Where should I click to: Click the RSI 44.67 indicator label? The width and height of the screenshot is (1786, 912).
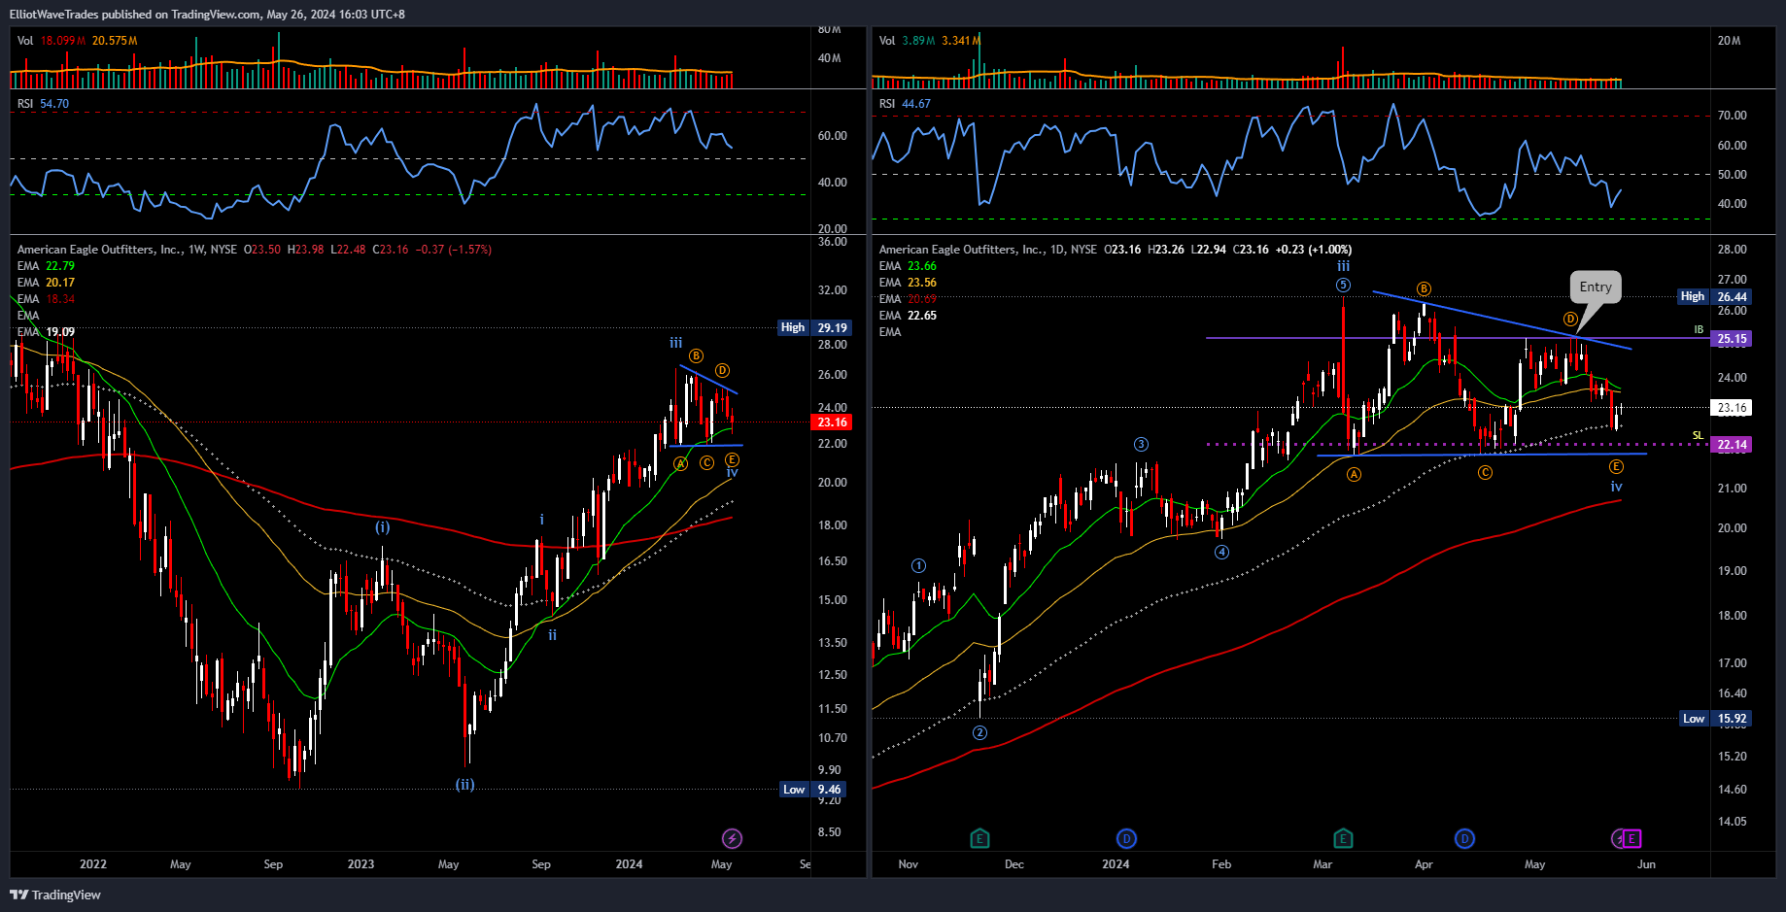pyautogui.click(x=905, y=104)
